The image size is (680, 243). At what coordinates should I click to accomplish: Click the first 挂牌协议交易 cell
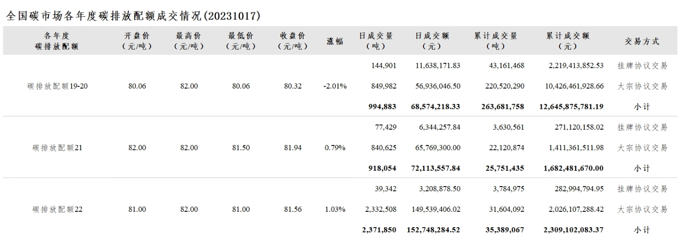pyautogui.click(x=642, y=65)
